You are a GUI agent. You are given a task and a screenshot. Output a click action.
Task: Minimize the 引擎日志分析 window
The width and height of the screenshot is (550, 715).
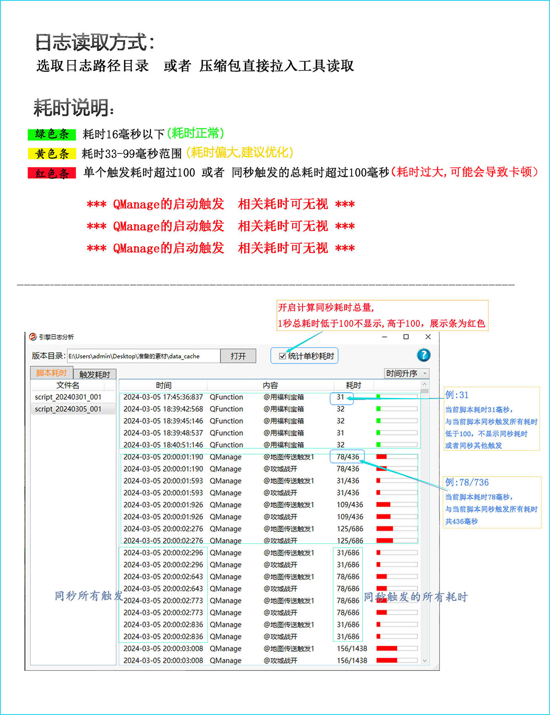[x=385, y=337]
